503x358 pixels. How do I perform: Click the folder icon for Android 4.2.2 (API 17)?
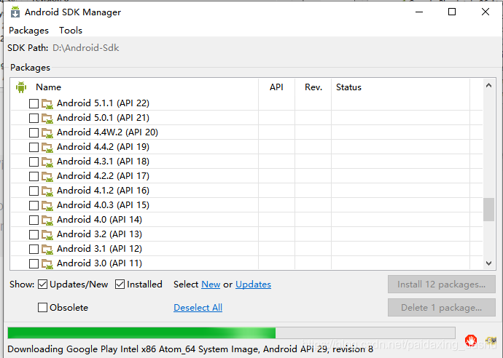pyautogui.click(x=47, y=176)
